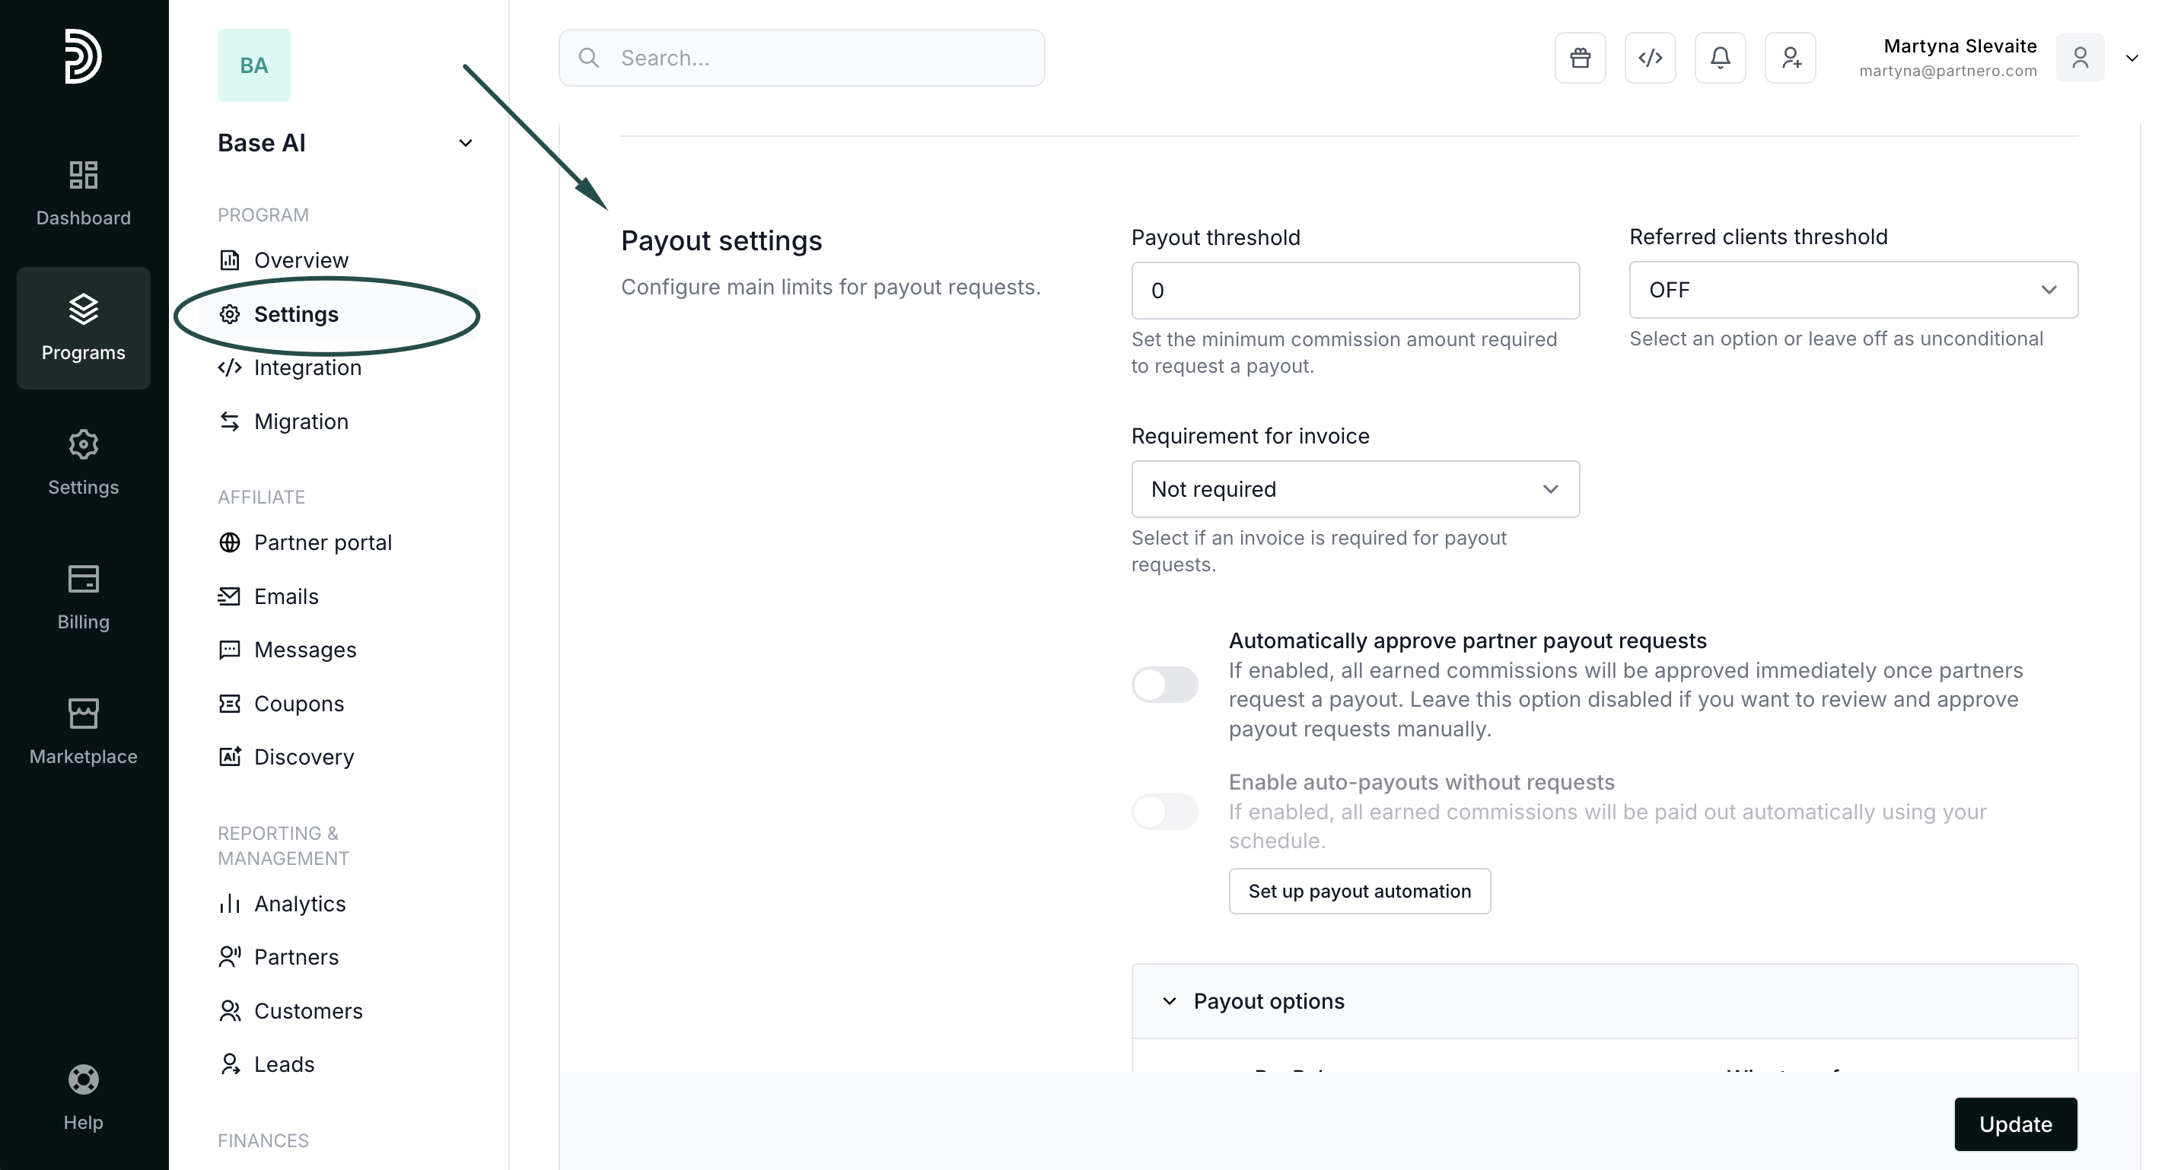Open the developer code icon in header

(1650, 58)
